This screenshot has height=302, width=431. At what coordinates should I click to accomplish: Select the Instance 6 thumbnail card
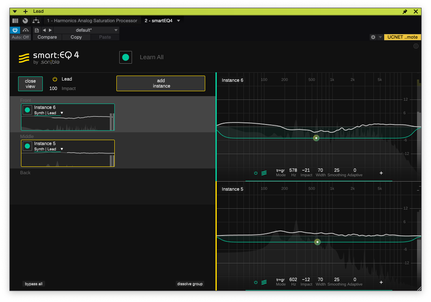click(68, 117)
